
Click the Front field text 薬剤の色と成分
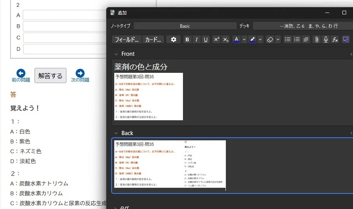click(x=141, y=67)
